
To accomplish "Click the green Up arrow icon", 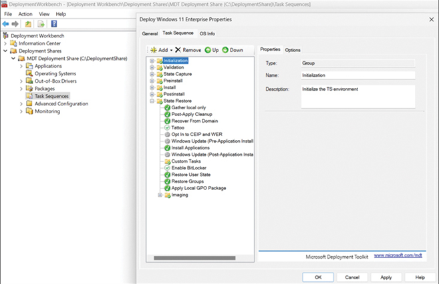I will coord(208,50).
